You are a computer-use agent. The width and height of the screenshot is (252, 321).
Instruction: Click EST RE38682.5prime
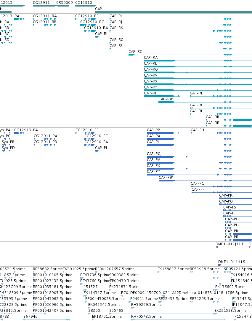[48, 269]
